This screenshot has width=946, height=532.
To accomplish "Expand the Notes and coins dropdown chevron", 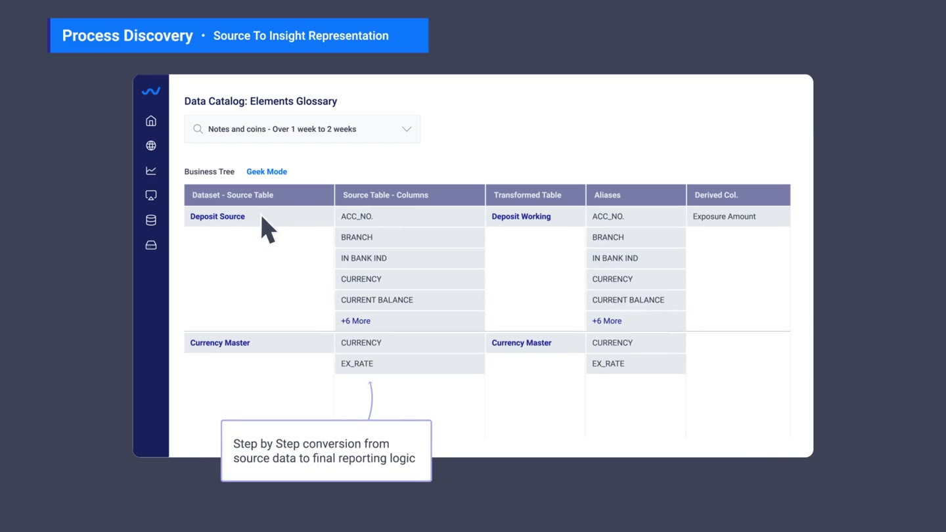I will 407,129.
